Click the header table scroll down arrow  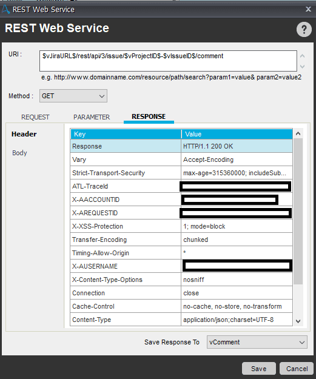298,321
